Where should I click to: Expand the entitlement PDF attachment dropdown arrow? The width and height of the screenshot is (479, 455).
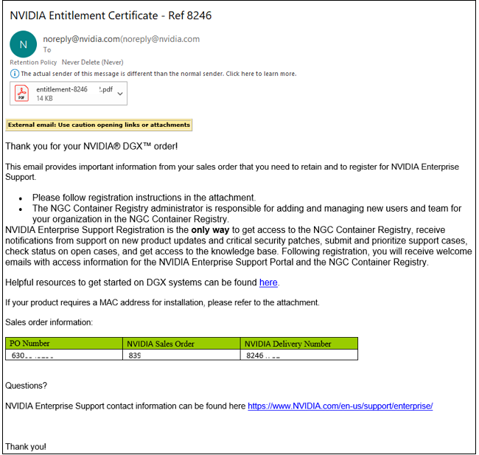(119, 94)
